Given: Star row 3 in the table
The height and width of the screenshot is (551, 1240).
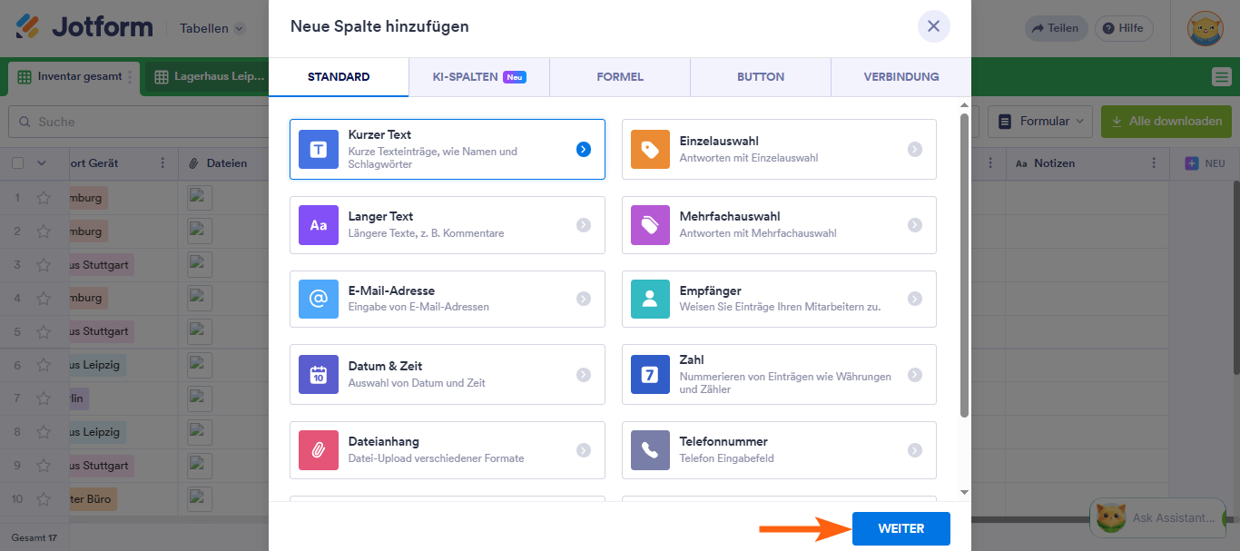Looking at the screenshot, I should click(44, 264).
